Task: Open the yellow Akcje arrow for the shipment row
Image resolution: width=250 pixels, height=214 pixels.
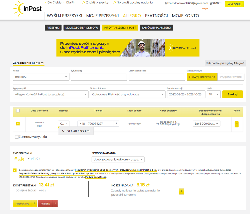Action: 236,124
